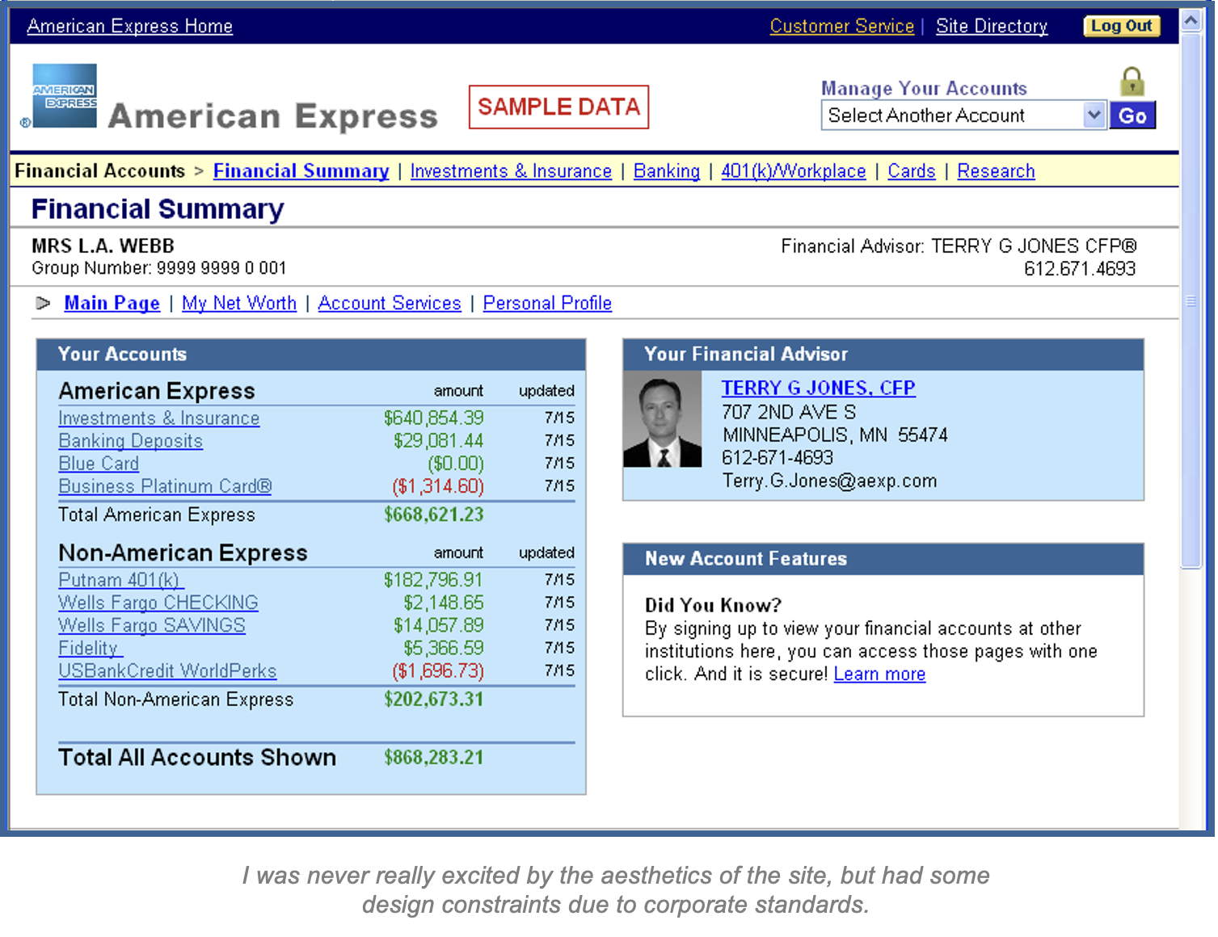This screenshot has height=937, width=1218.
Task: Open Personal Profile page
Action: 547,304
